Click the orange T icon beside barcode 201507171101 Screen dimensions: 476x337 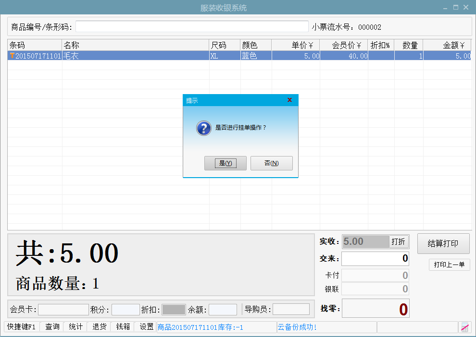tap(12, 56)
